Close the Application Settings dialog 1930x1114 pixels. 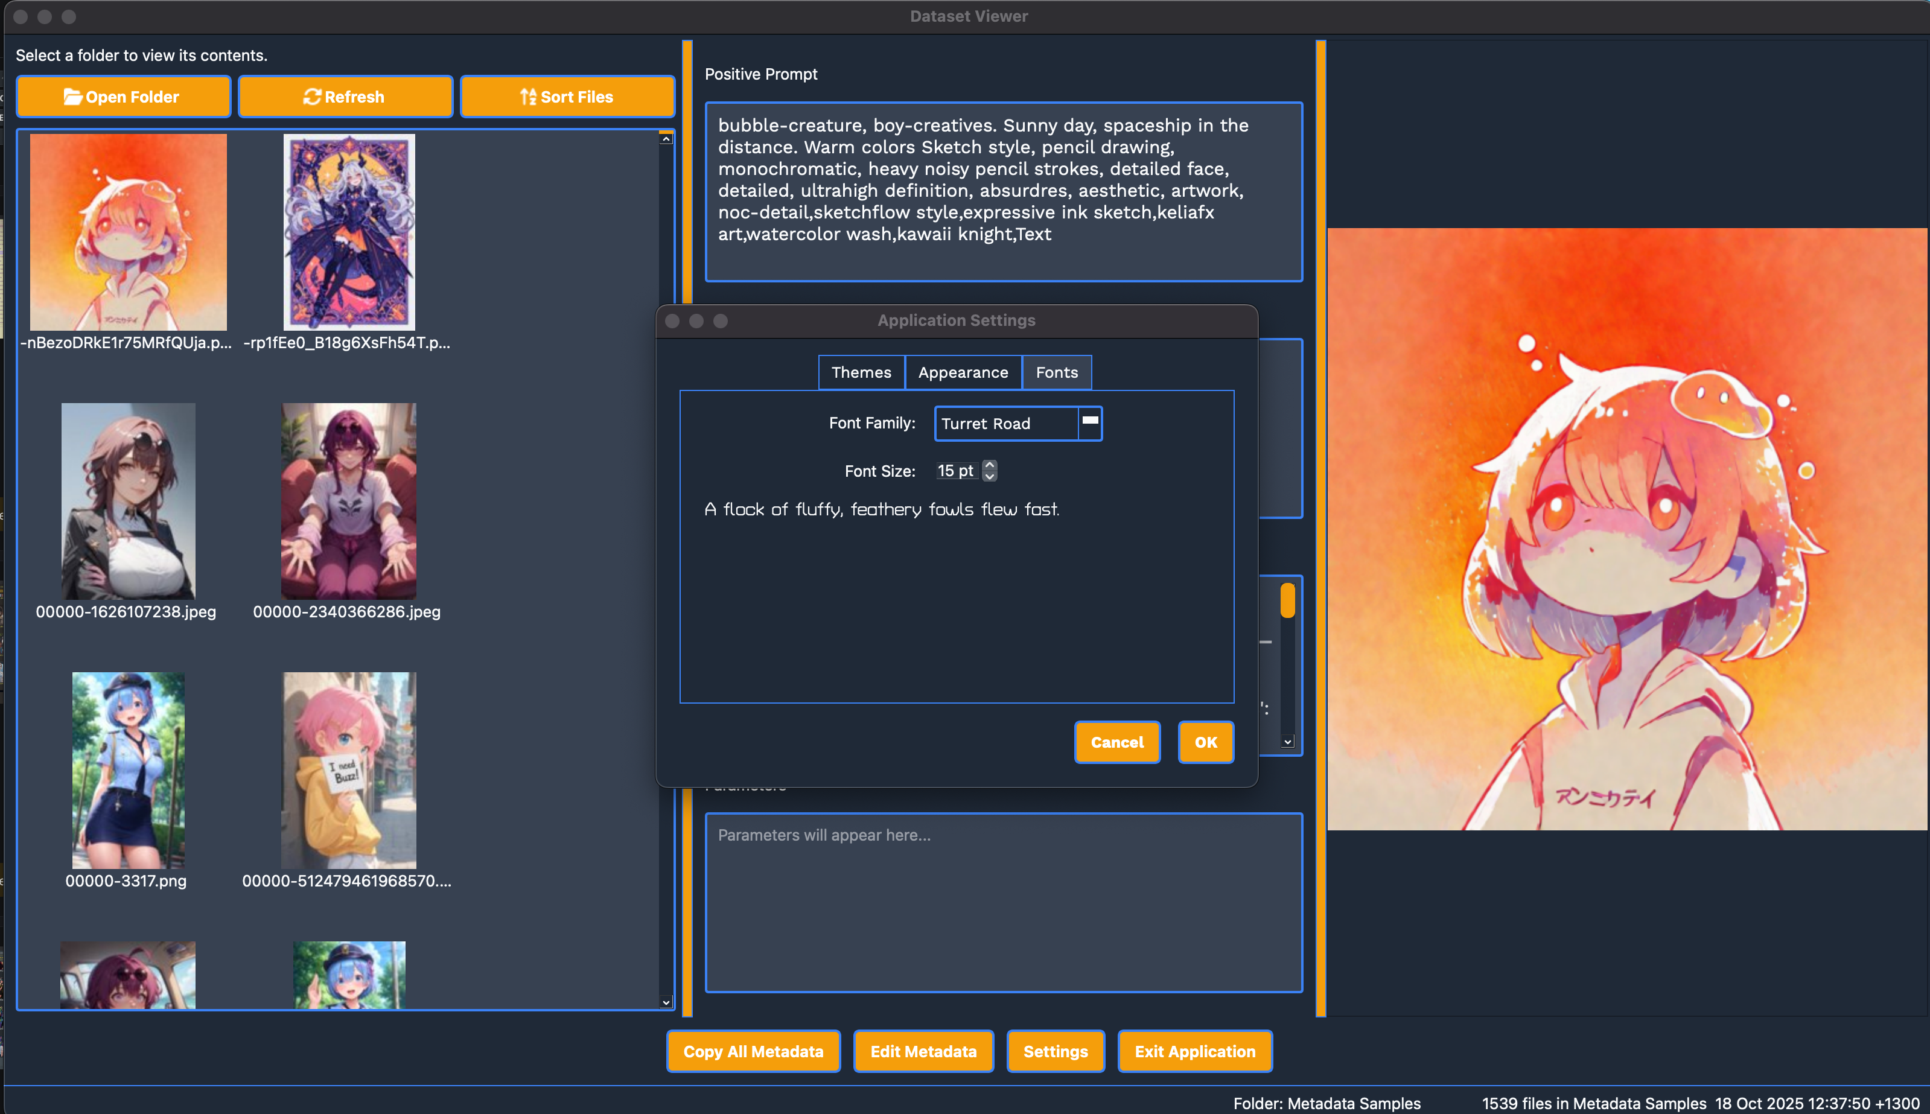pos(672,320)
